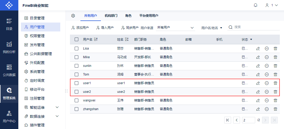Check the box for user1 row
284x129 pixels.
[x=77, y=83]
